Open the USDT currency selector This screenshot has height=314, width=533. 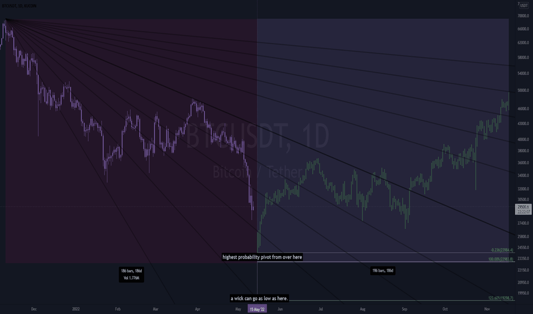(523, 6)
